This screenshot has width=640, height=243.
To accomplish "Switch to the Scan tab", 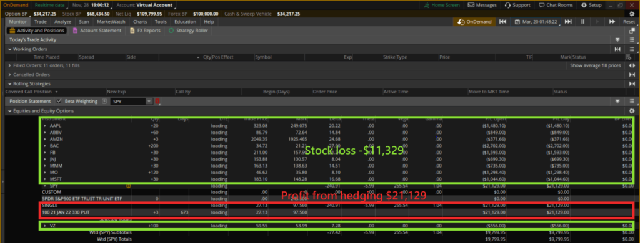I will [84, 22].
